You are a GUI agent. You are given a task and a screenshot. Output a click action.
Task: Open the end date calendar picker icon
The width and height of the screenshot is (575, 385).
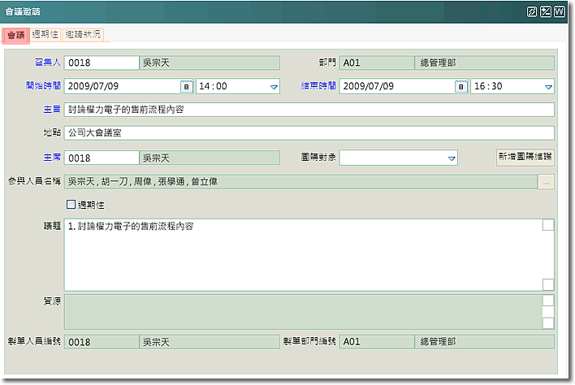tap(460, 86)
